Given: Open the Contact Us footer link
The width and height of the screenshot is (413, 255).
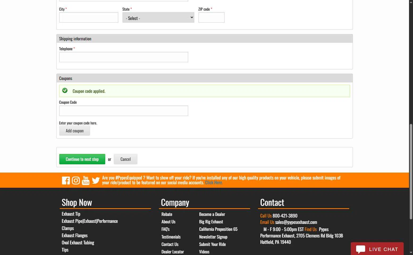Looking at the screenshot, I should point(170,244).
